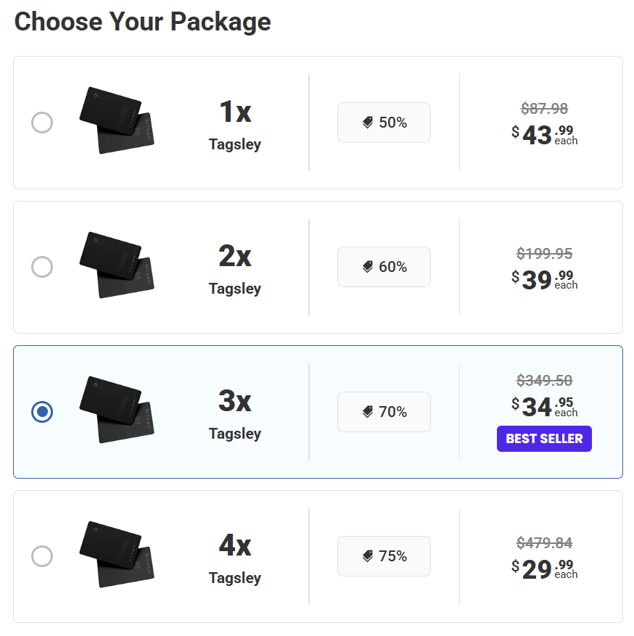Pick the 4x Tagsley radio button

coord(42,556)
